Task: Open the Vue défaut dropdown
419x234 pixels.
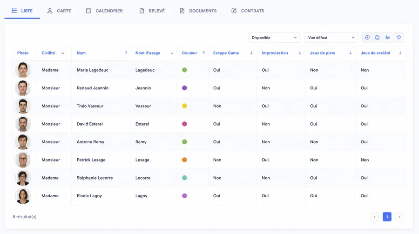Action: pos(331,37)
